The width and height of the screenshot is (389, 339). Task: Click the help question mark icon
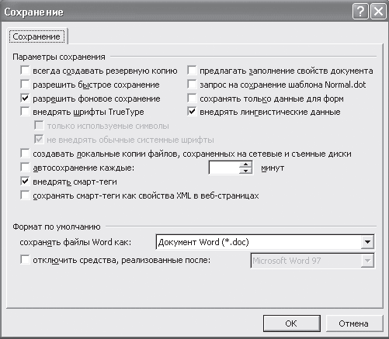[360, 12]
